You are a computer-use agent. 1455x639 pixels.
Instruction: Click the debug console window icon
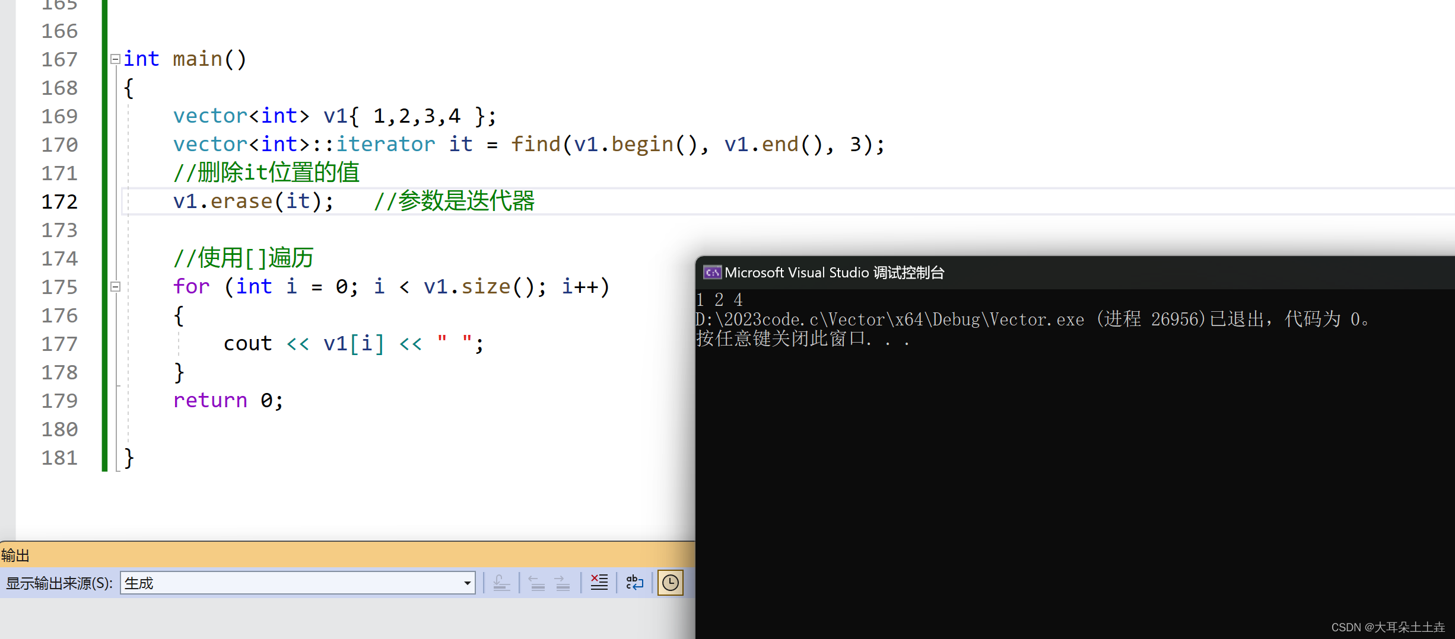(x=712, y=272)
